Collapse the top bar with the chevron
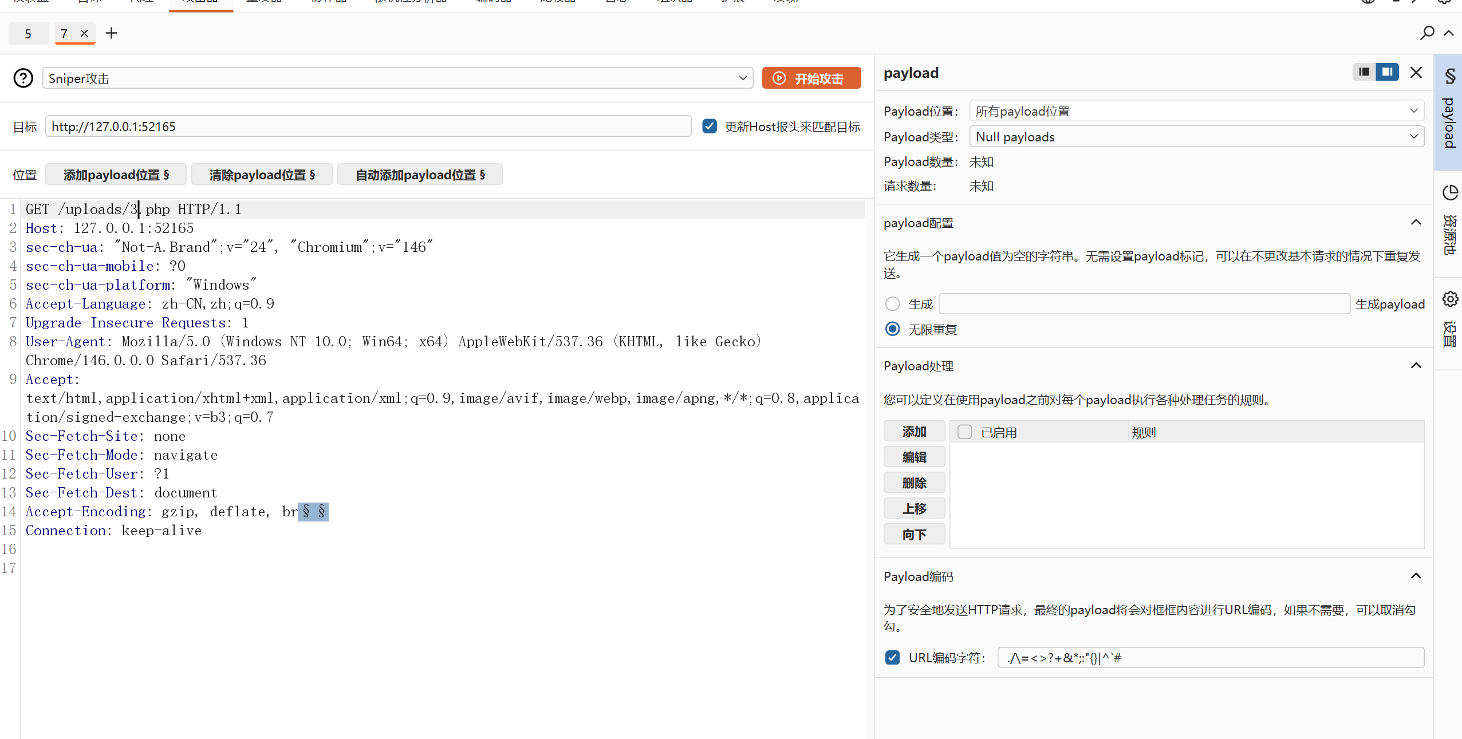1462x739 pixels. click(1449, 33)
